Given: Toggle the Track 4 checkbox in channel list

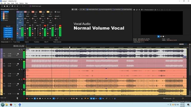Looking at the screenshot, I should 2,17.
